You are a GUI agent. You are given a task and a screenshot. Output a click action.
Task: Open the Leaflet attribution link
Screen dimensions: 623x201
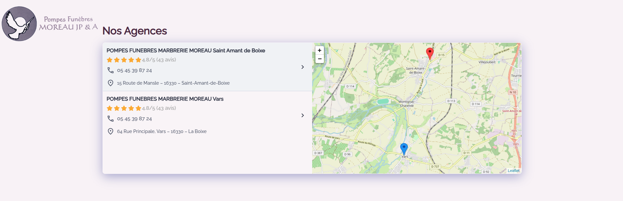point(513,171)
